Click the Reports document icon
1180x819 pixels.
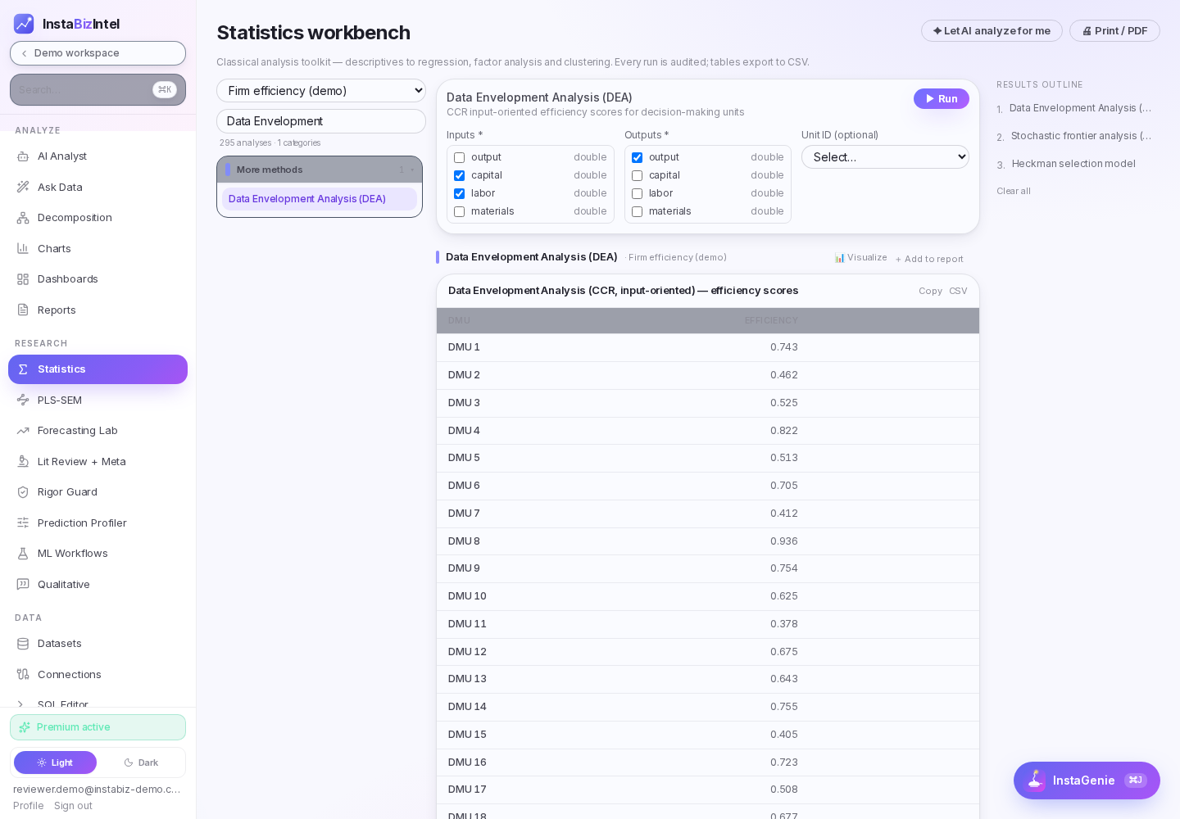pos(23,310)
